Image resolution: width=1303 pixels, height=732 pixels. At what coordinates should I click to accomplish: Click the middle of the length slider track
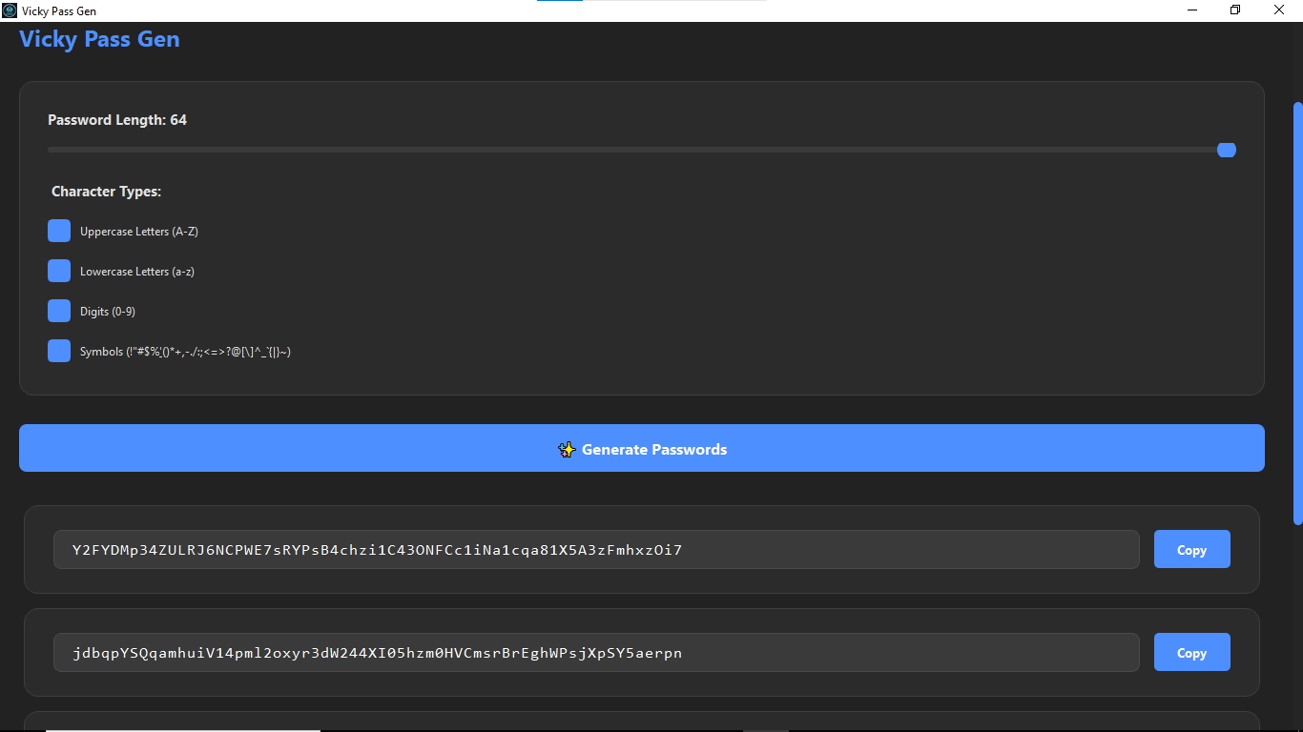637,150
